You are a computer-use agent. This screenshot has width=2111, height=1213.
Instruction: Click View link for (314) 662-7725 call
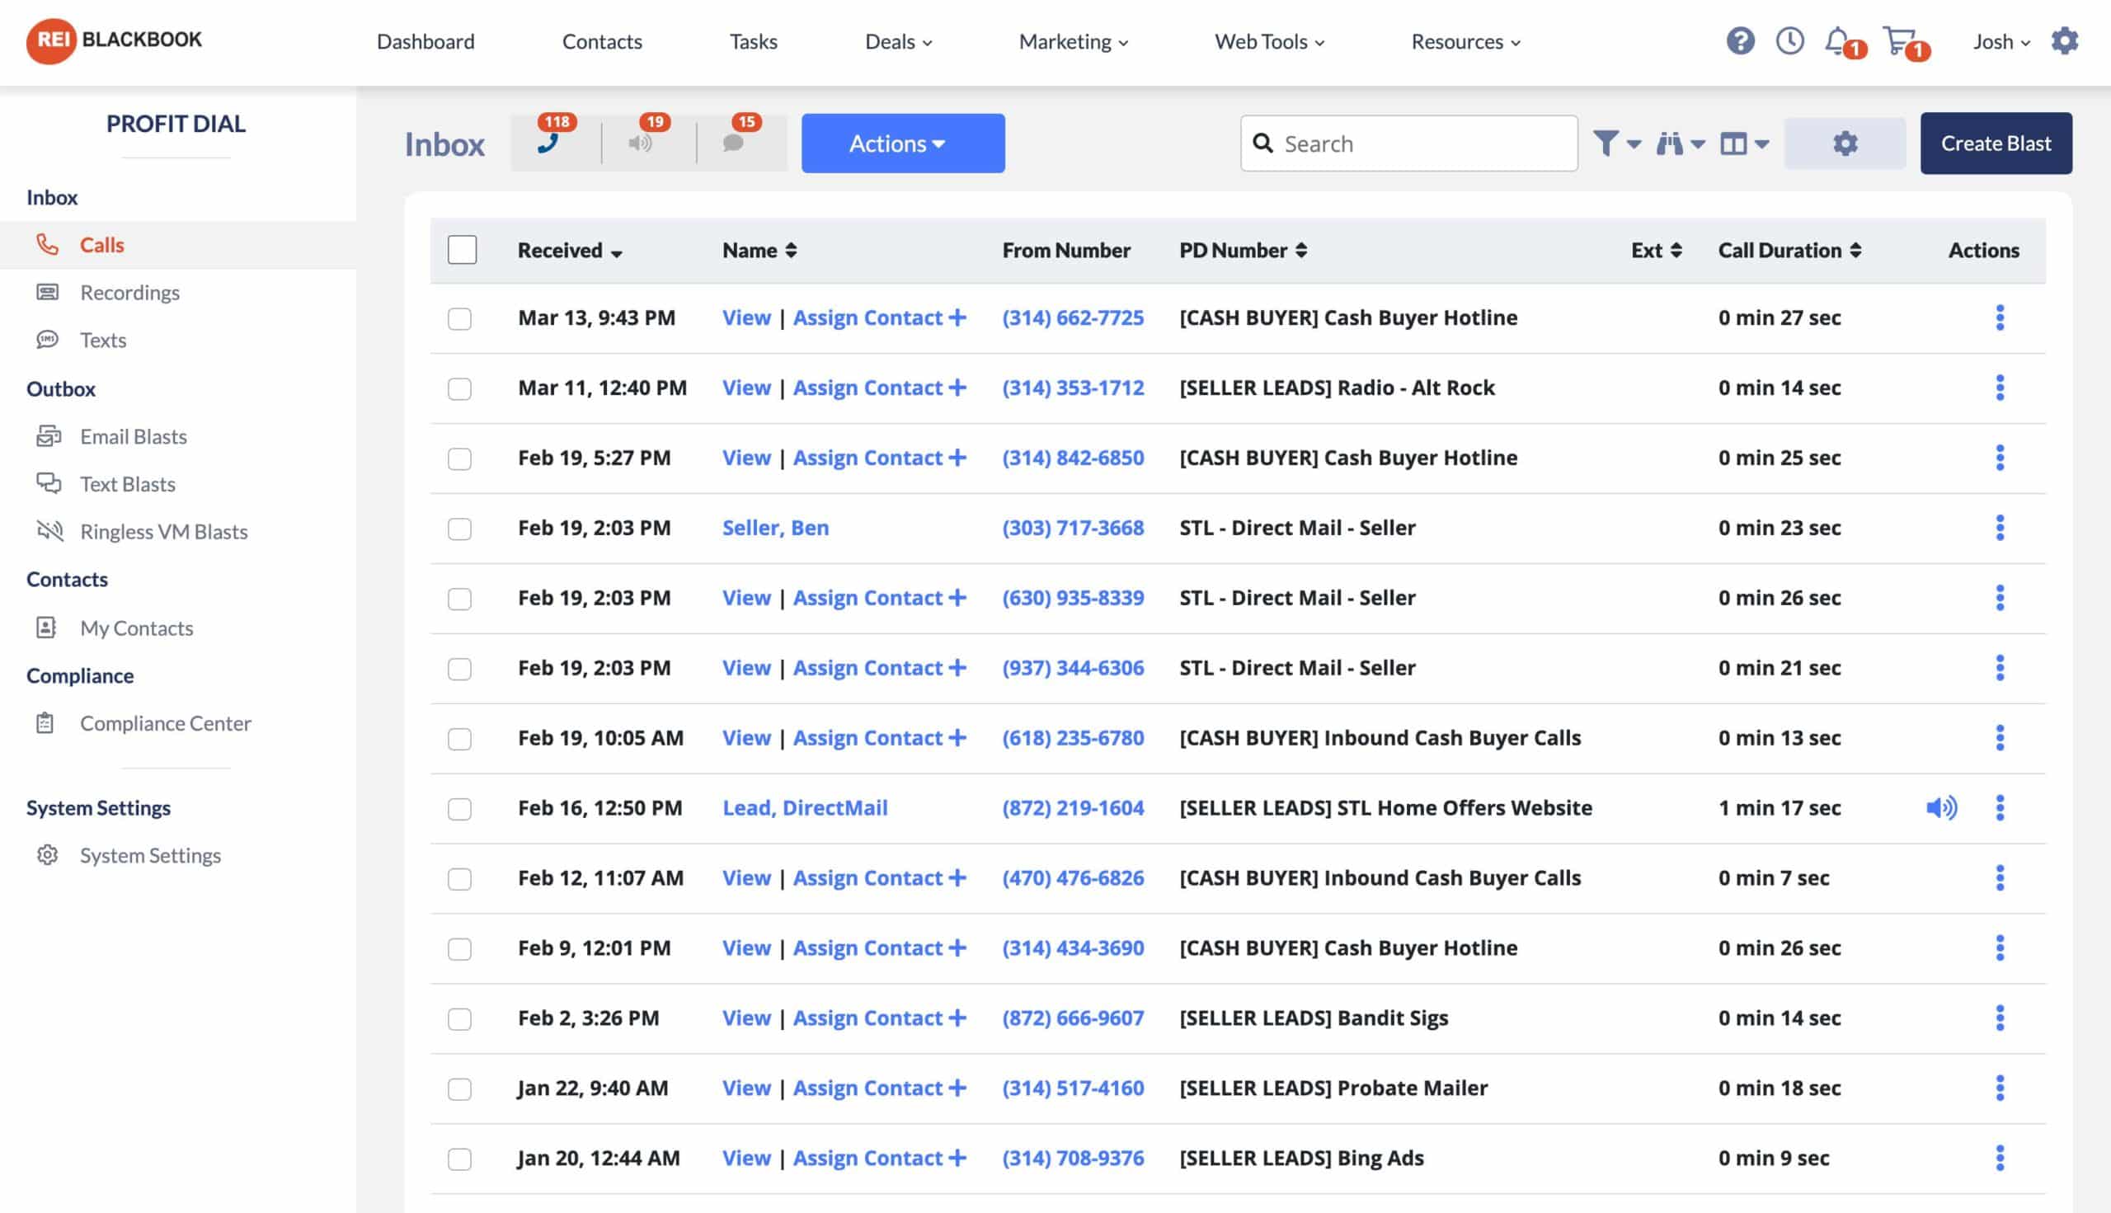(x=746, y=317)
